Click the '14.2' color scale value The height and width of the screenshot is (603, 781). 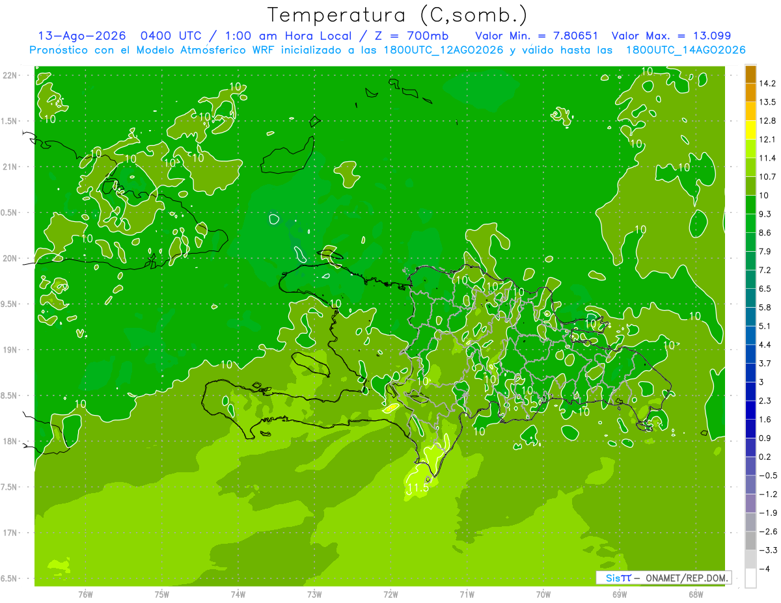(x=767, y=83)
